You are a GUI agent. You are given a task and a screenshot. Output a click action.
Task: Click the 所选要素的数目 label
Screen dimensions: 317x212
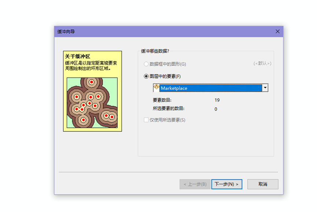tap(169, 109)
